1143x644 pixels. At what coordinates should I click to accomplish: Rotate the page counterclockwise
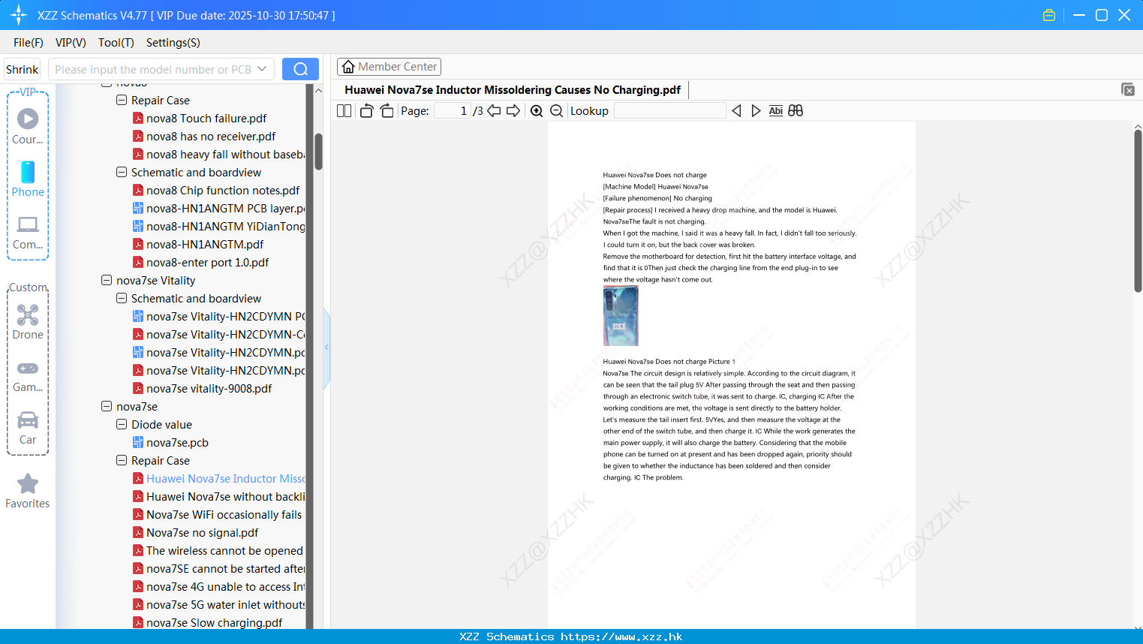(366, 110)
